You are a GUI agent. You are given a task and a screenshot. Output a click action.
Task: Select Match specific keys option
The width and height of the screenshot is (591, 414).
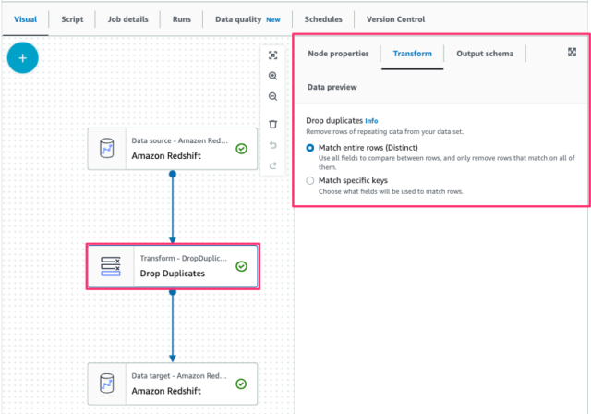coord(310,180)
